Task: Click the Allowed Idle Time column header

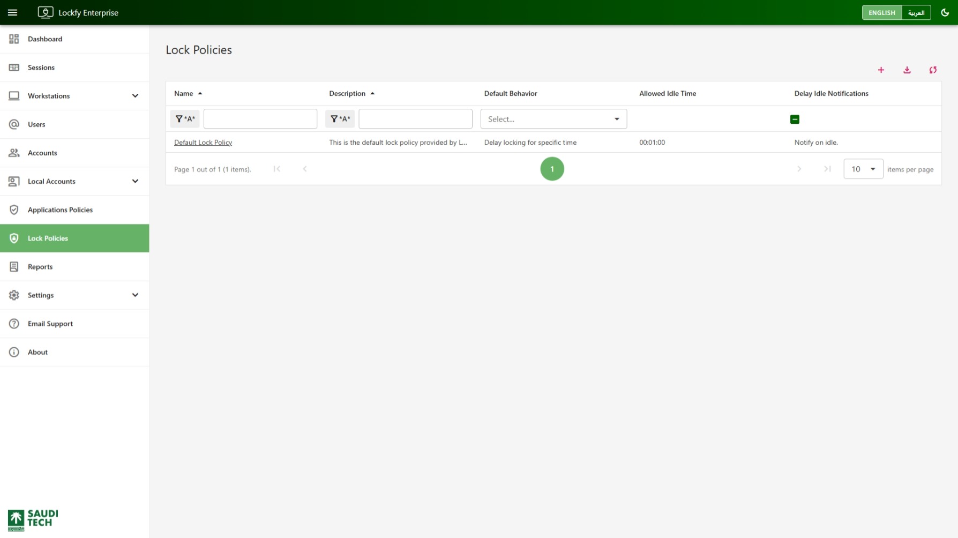Action: tap(668, 93)
